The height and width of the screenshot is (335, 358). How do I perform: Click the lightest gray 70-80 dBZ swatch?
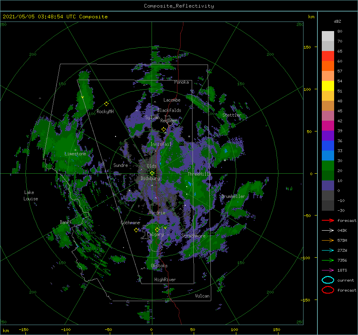328,36
